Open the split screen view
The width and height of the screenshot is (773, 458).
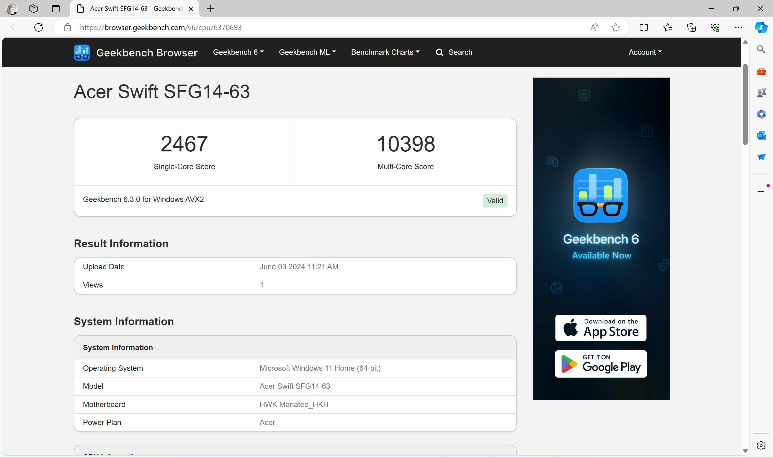tap(644, 27)
